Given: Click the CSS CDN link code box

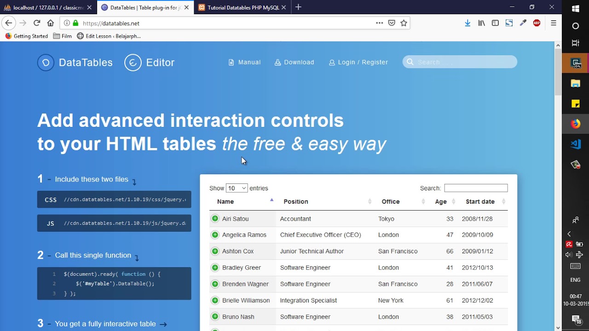Looking at the screenshot, I should pos(114,200).
